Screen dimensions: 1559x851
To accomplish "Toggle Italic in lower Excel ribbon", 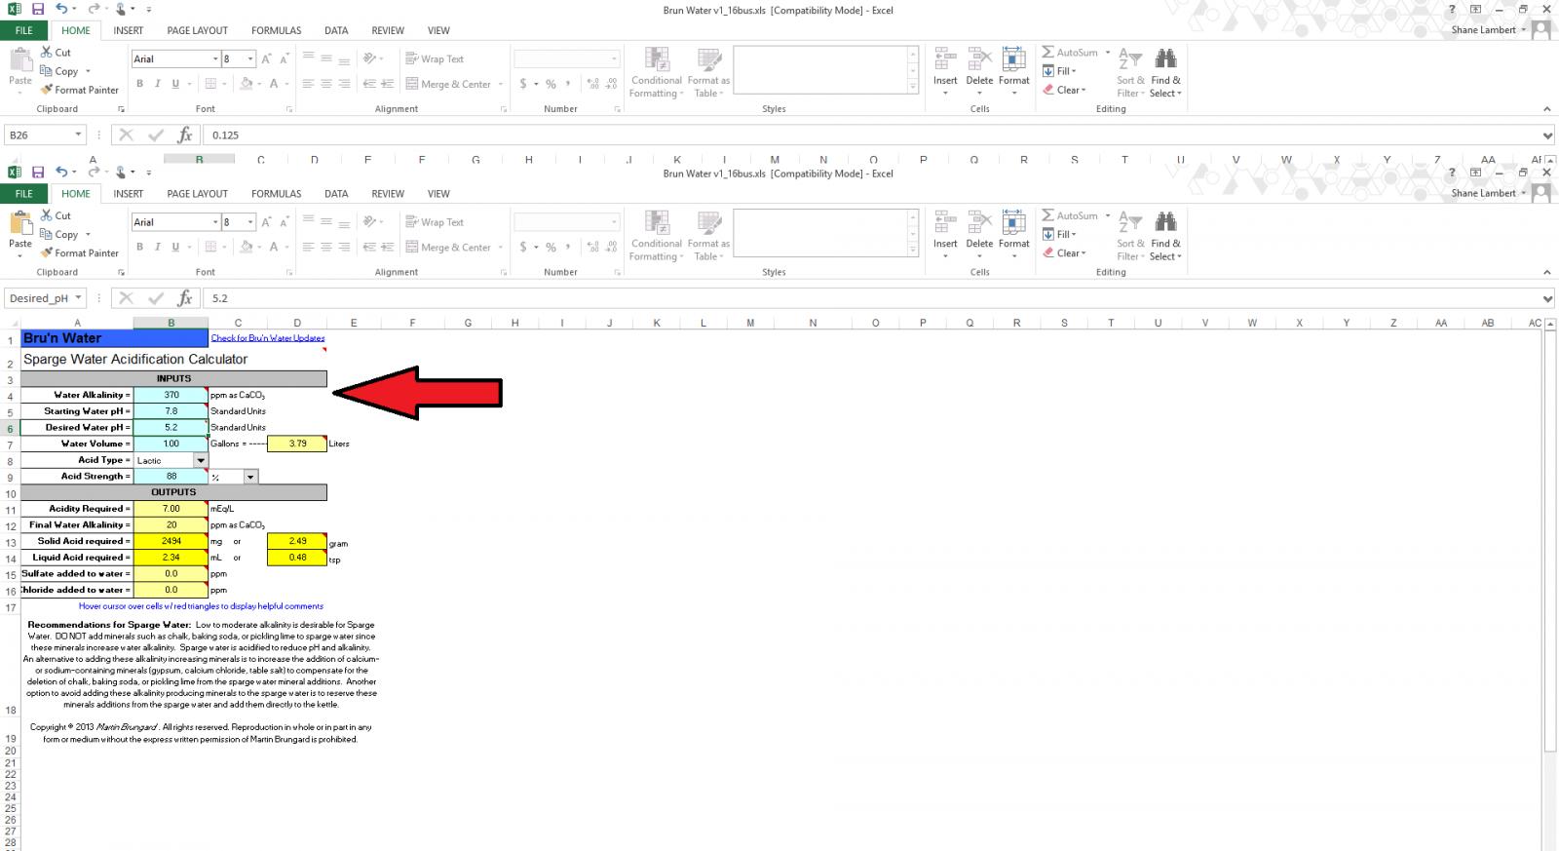I will coord(158,248).
